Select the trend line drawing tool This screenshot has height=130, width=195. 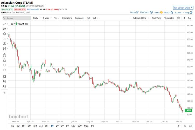[x=4, y=24]
